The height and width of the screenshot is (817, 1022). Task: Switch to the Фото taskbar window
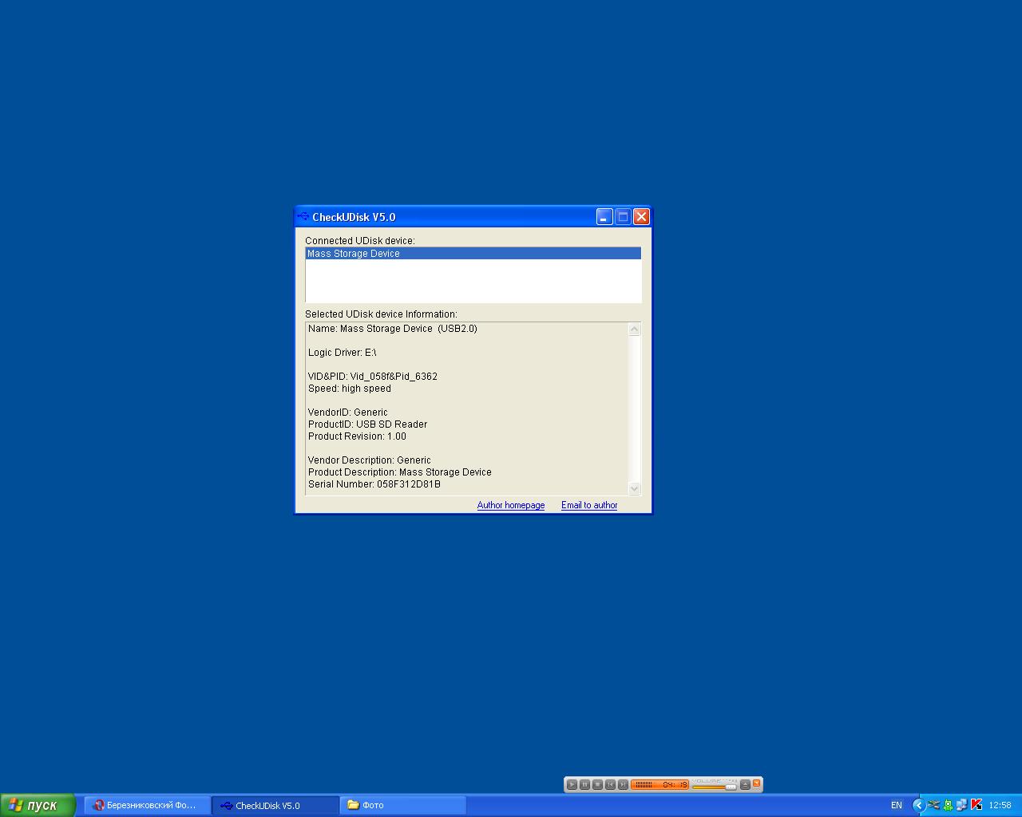pos(402,805)
